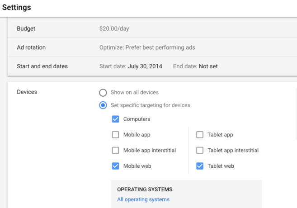Tick the Mobile app interstitial checkbox
This screenshot has height=208, width=297.
coord(116,151)
